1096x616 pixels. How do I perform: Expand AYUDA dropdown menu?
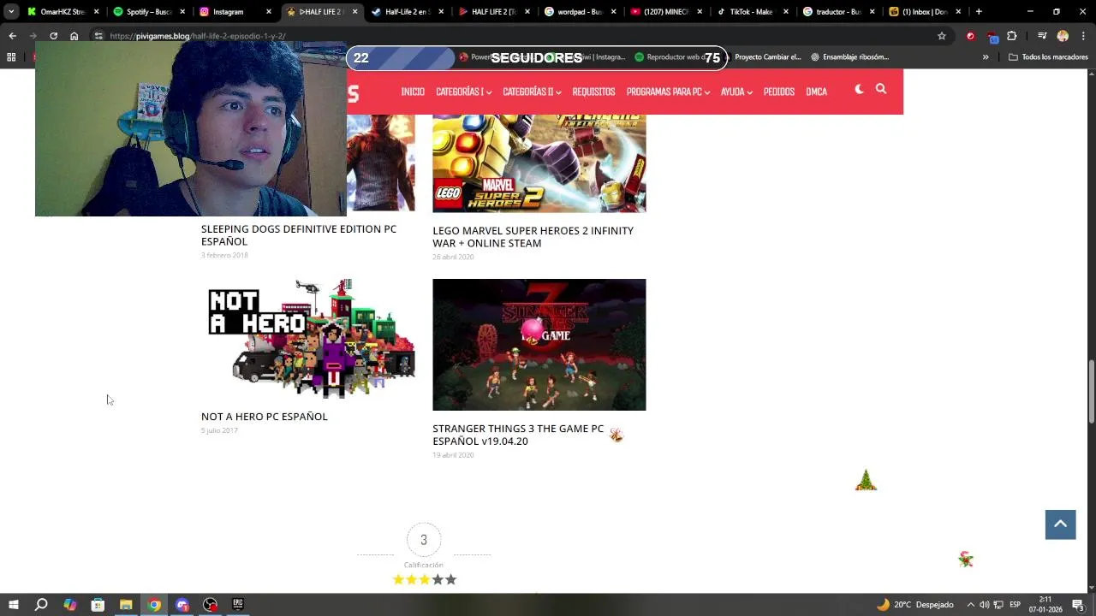pyautogui.click(x=736, y=92)
